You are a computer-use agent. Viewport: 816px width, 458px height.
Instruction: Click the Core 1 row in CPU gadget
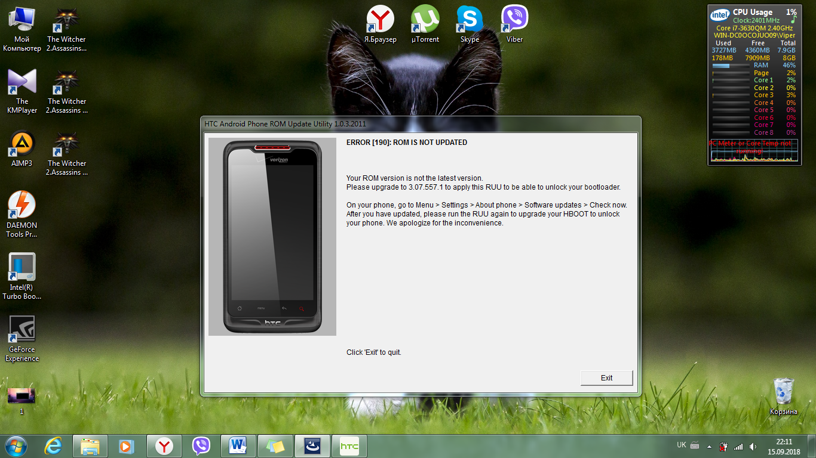click(x=754, y=81)
